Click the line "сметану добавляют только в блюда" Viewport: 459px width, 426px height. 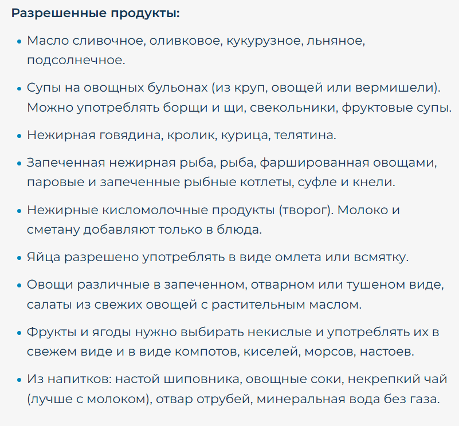click(144, 229)
